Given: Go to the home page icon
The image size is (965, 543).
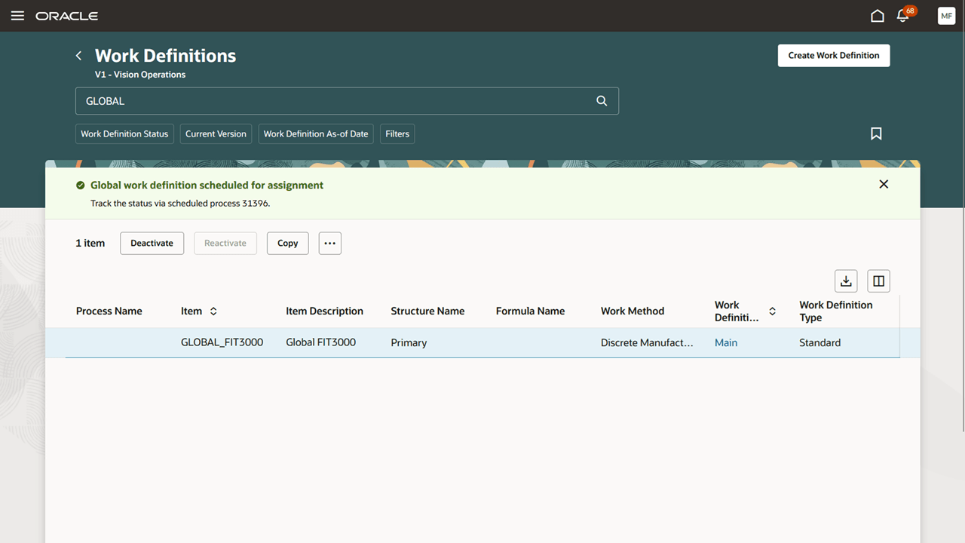Looking at the screenshot, I should (x=877, y=16).
